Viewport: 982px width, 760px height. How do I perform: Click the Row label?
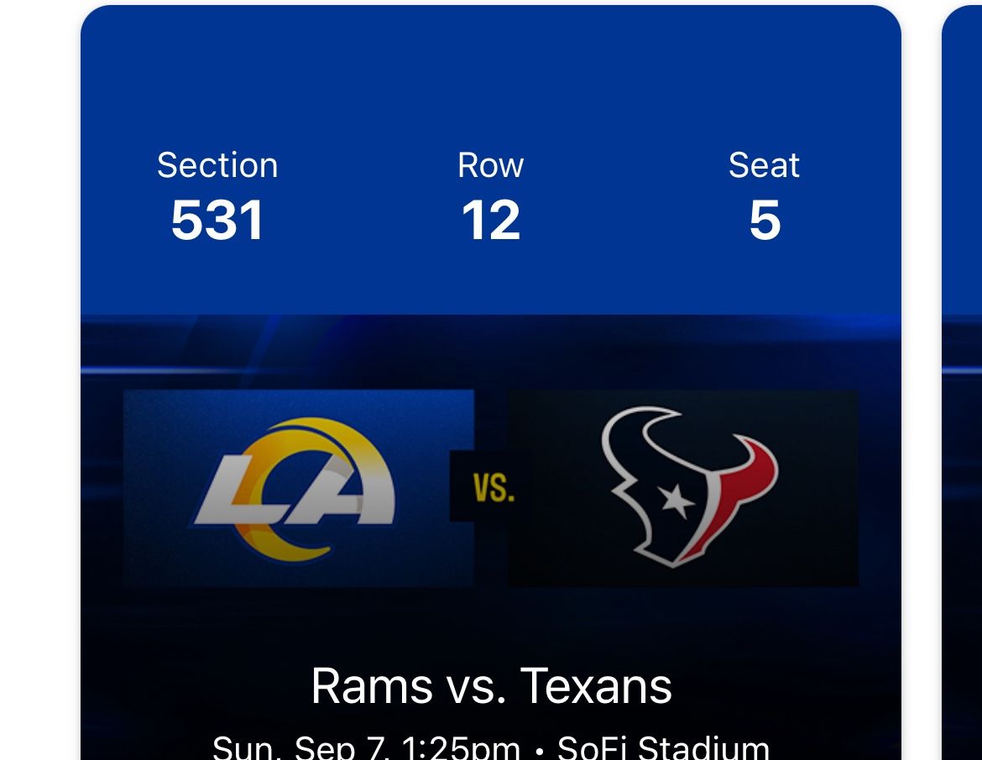(491, 165)
